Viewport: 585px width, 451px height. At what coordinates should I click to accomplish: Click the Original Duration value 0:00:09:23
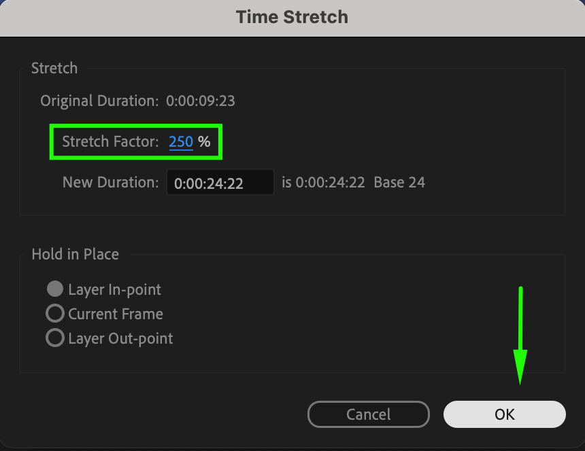coord(201,101)
